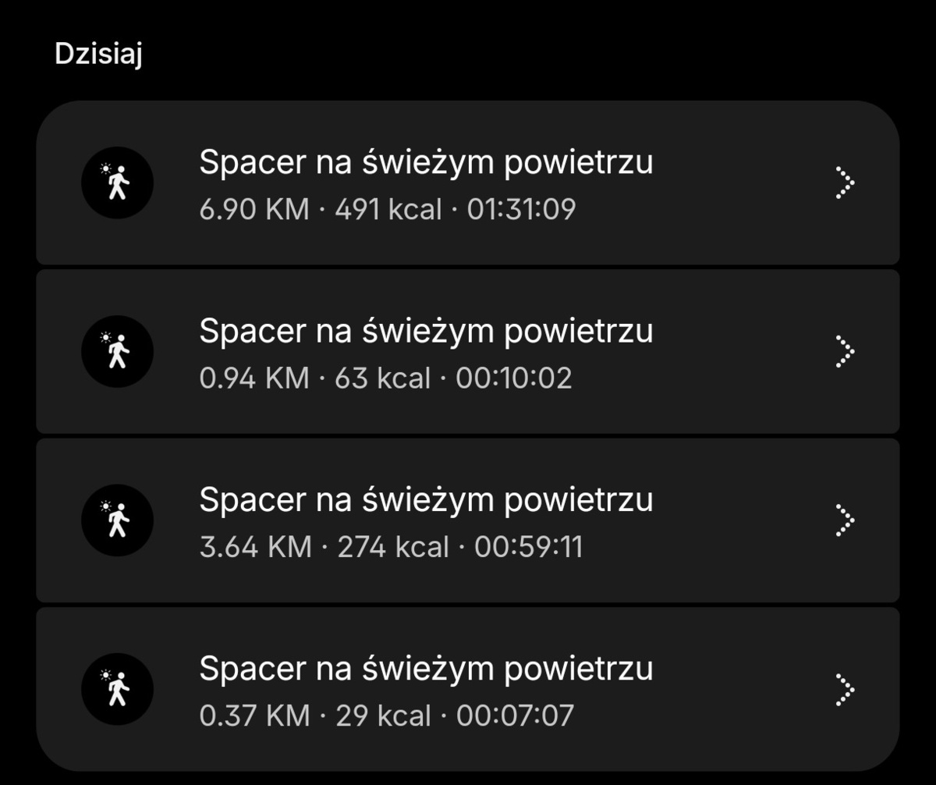Screen dimensions: 936x785
Task: Click the sun symbol in the first walk icon
Action: tap(104, 169)
